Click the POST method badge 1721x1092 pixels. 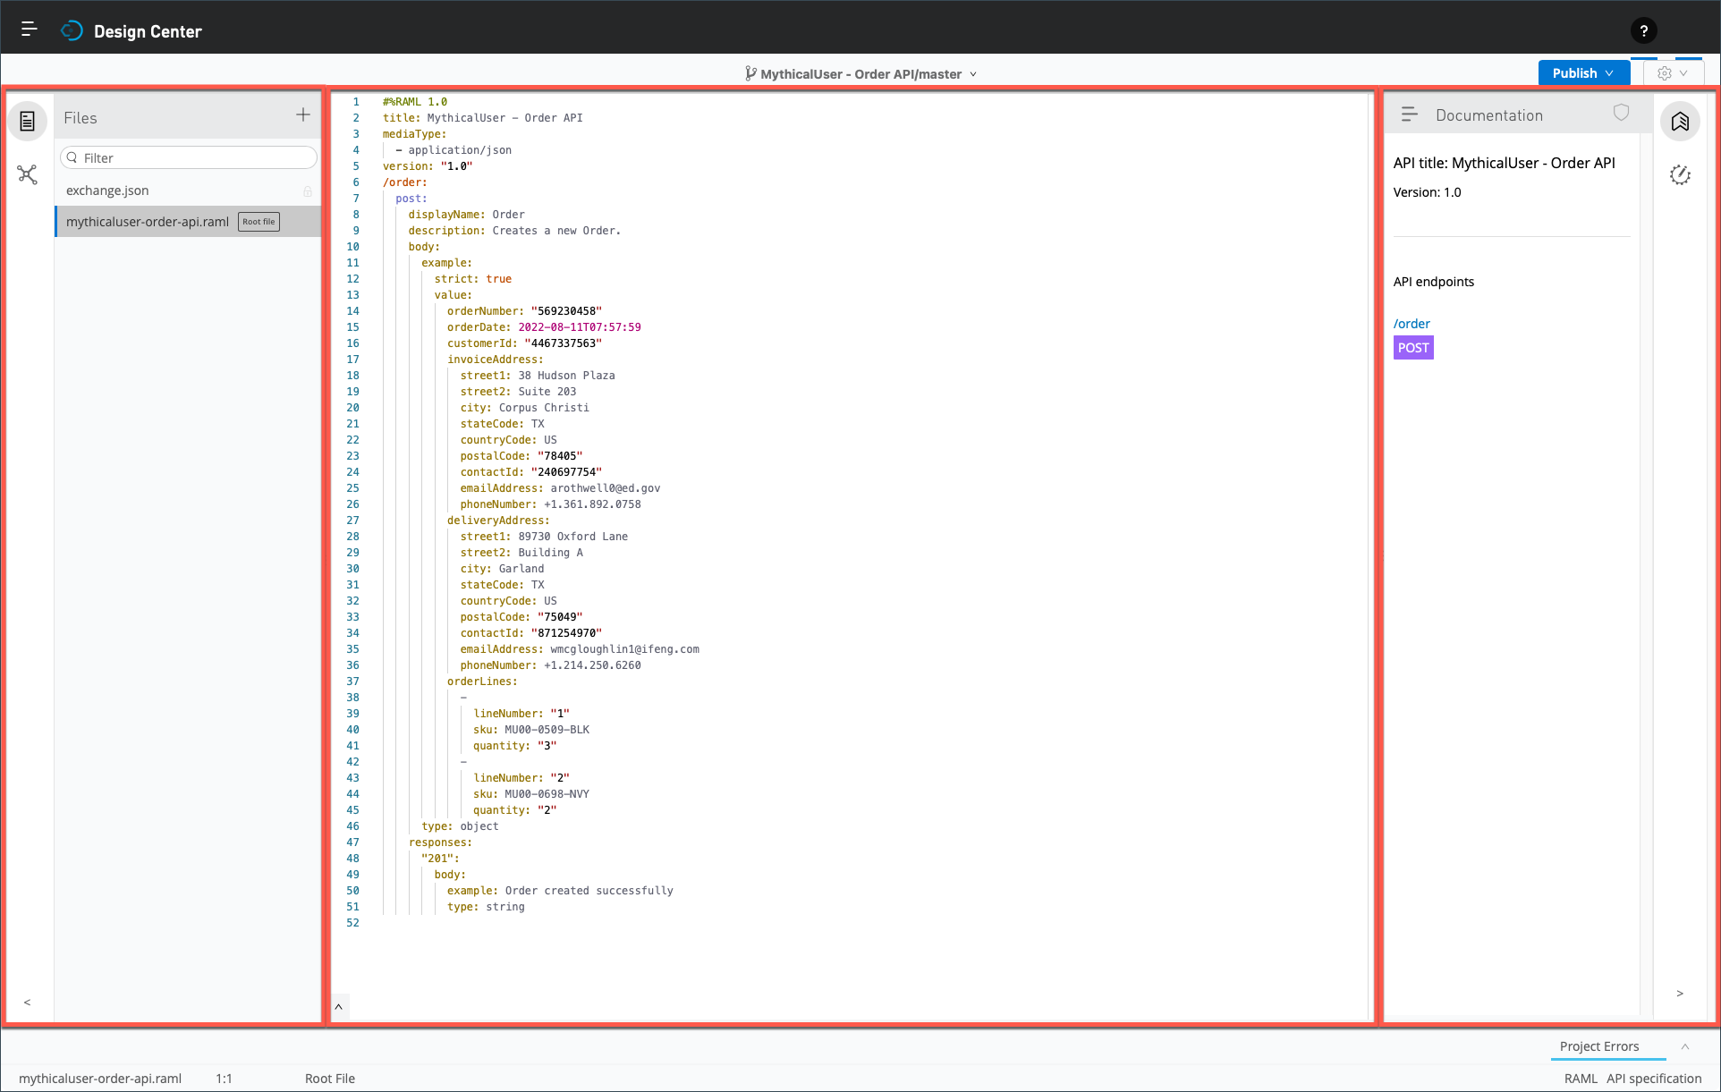(x=1413, y=348)
